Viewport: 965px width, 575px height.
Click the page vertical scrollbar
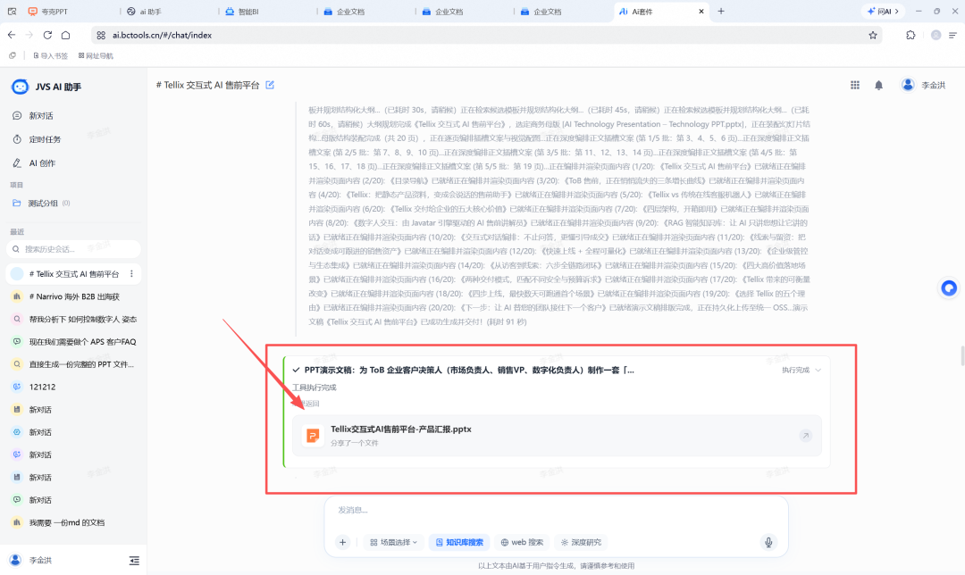point(962,355)
